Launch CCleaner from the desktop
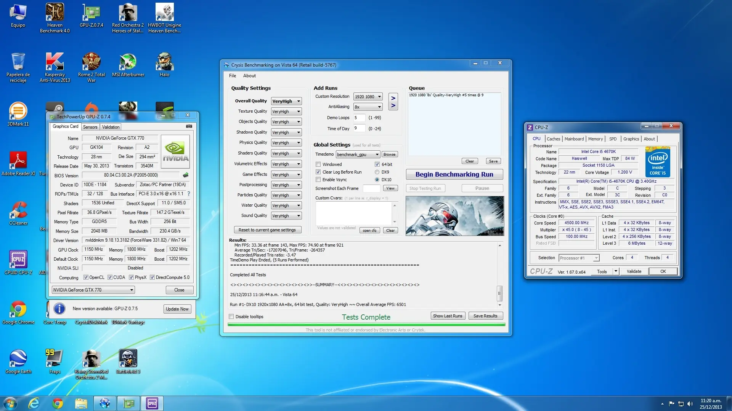 (18, 213)
